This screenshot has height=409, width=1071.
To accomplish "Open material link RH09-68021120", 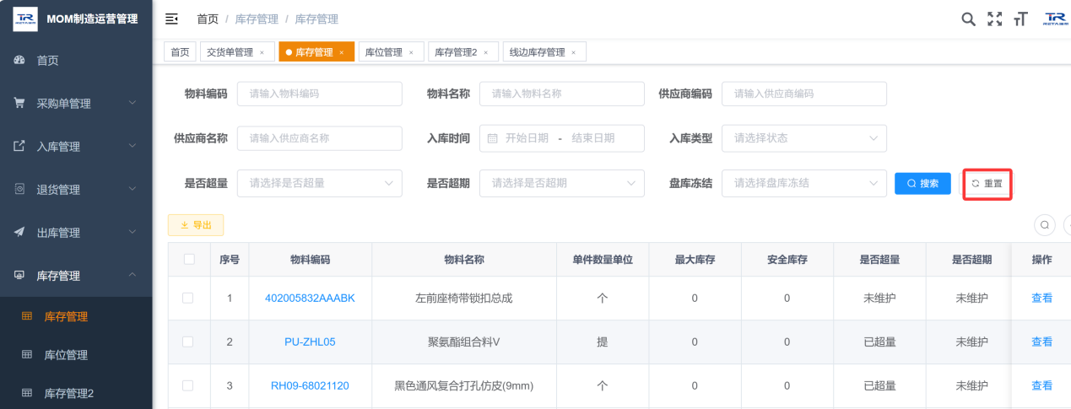I will tap(310, 385).
